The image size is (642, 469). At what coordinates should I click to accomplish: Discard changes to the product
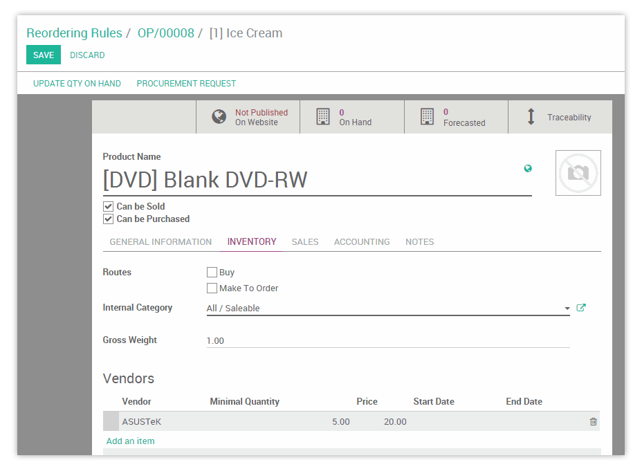tap(87, 55)
